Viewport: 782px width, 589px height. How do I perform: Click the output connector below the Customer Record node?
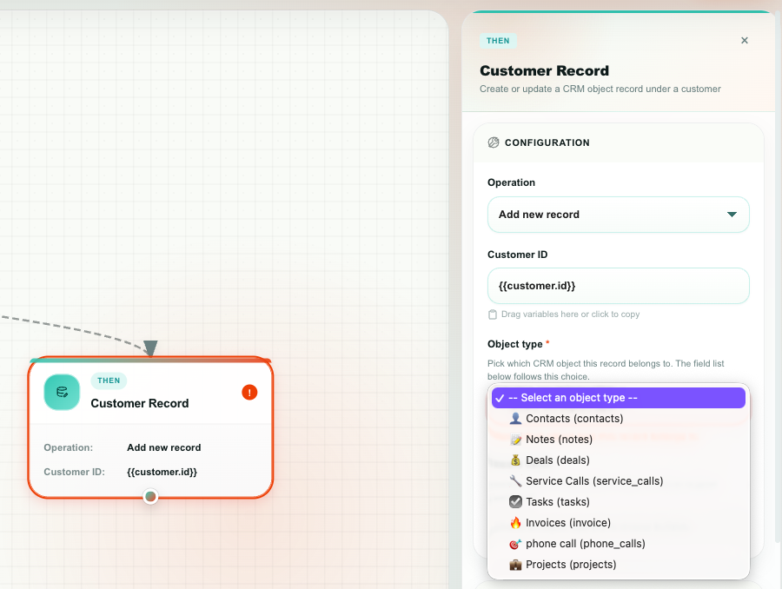click(x=150, y=497)
